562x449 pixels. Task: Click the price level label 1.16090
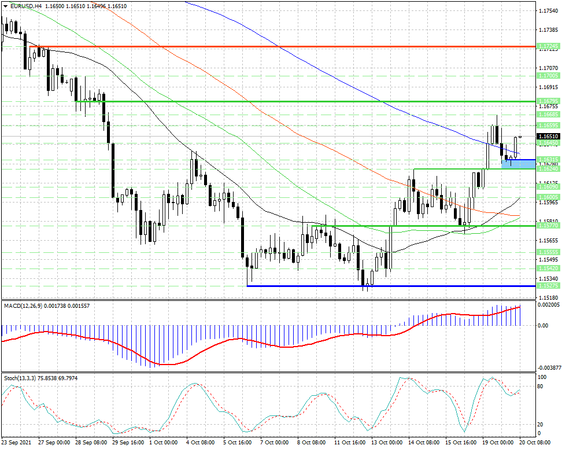[x=548, y=187]
